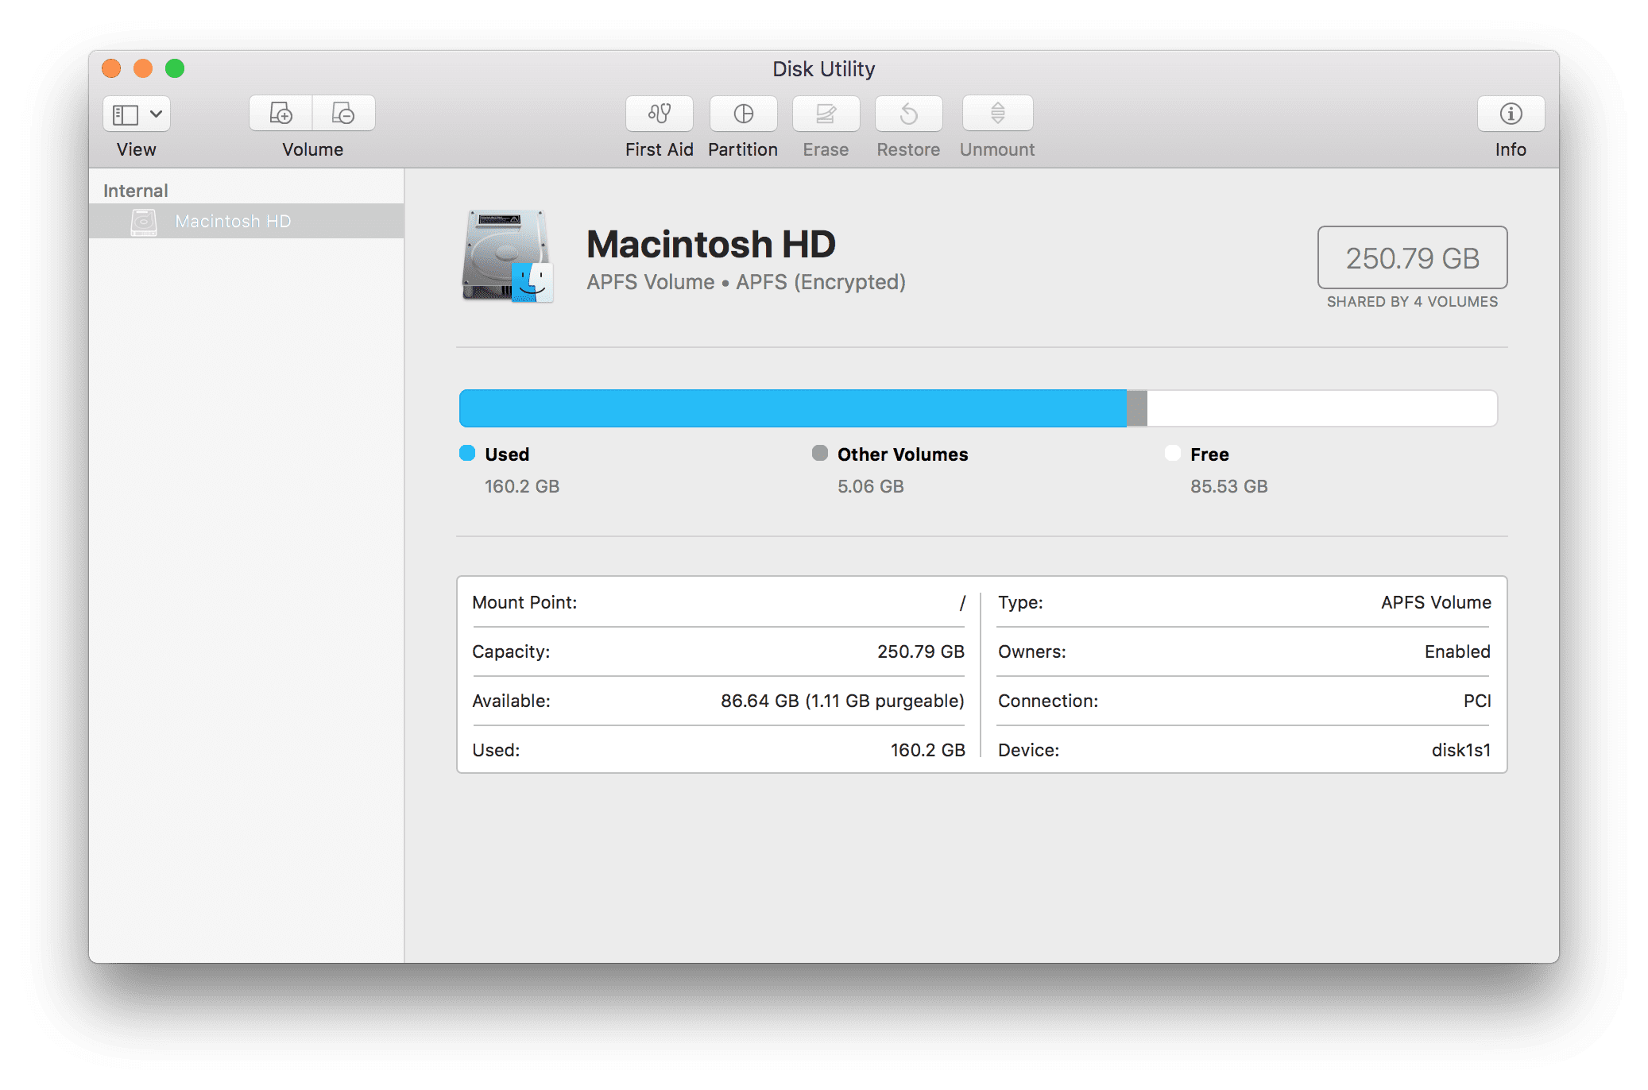Open the Info inspector

click(1511, 114)
